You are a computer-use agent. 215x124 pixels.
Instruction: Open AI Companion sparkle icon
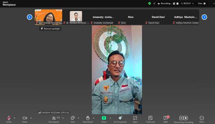point(120,118)
